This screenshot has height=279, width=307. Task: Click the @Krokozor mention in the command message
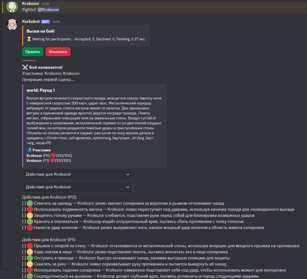tap(48, 9)
